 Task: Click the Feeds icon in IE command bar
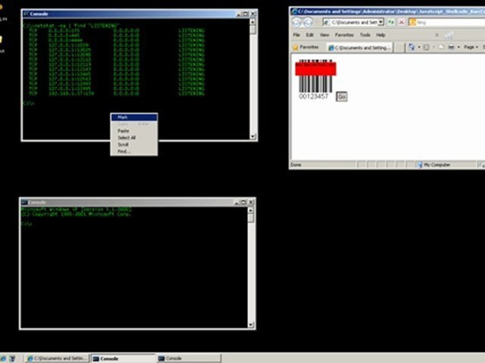[x=426, y=47]
